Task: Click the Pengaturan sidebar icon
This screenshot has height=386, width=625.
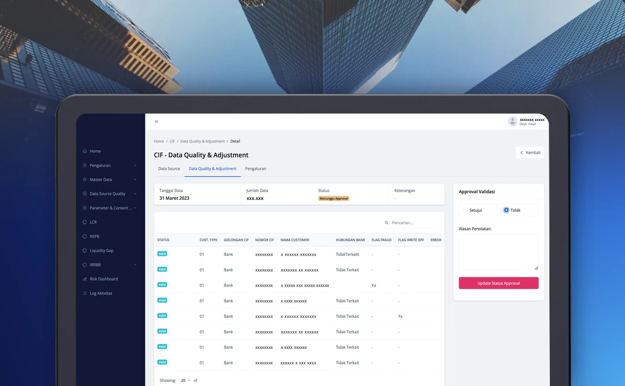Action: [x=85, y=165]
